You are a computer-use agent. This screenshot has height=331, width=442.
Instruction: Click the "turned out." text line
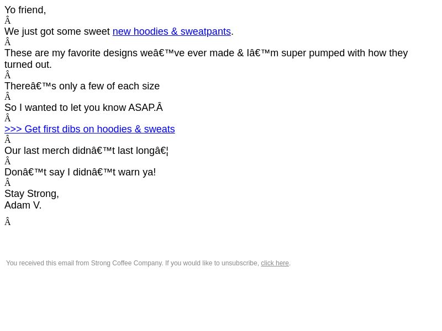(28, 65)
